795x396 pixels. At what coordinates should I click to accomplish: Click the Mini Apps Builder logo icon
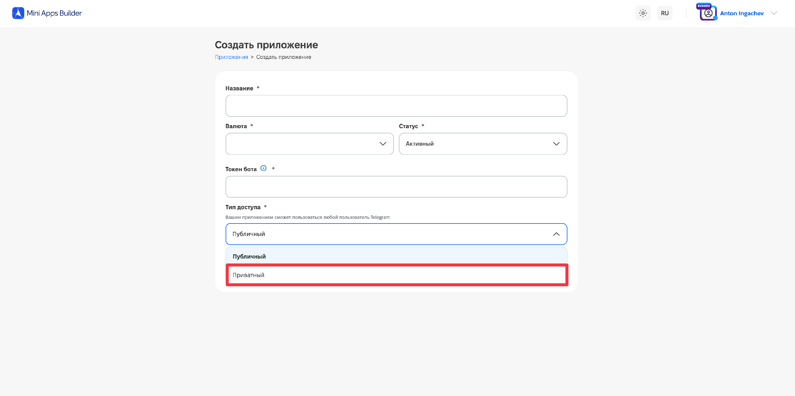pyautogui.click(x=18, y=13)
